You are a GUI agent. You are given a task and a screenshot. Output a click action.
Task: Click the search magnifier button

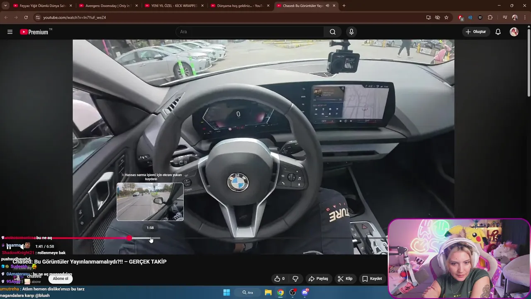[x=333, y=32]
